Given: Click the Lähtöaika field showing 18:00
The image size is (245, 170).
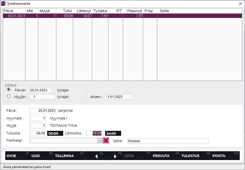Looking at the screenshot, I should click(x=94, y=133).
